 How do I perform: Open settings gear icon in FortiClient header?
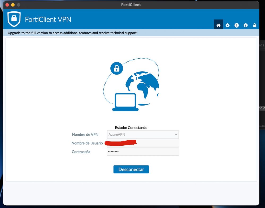(228, 25)
